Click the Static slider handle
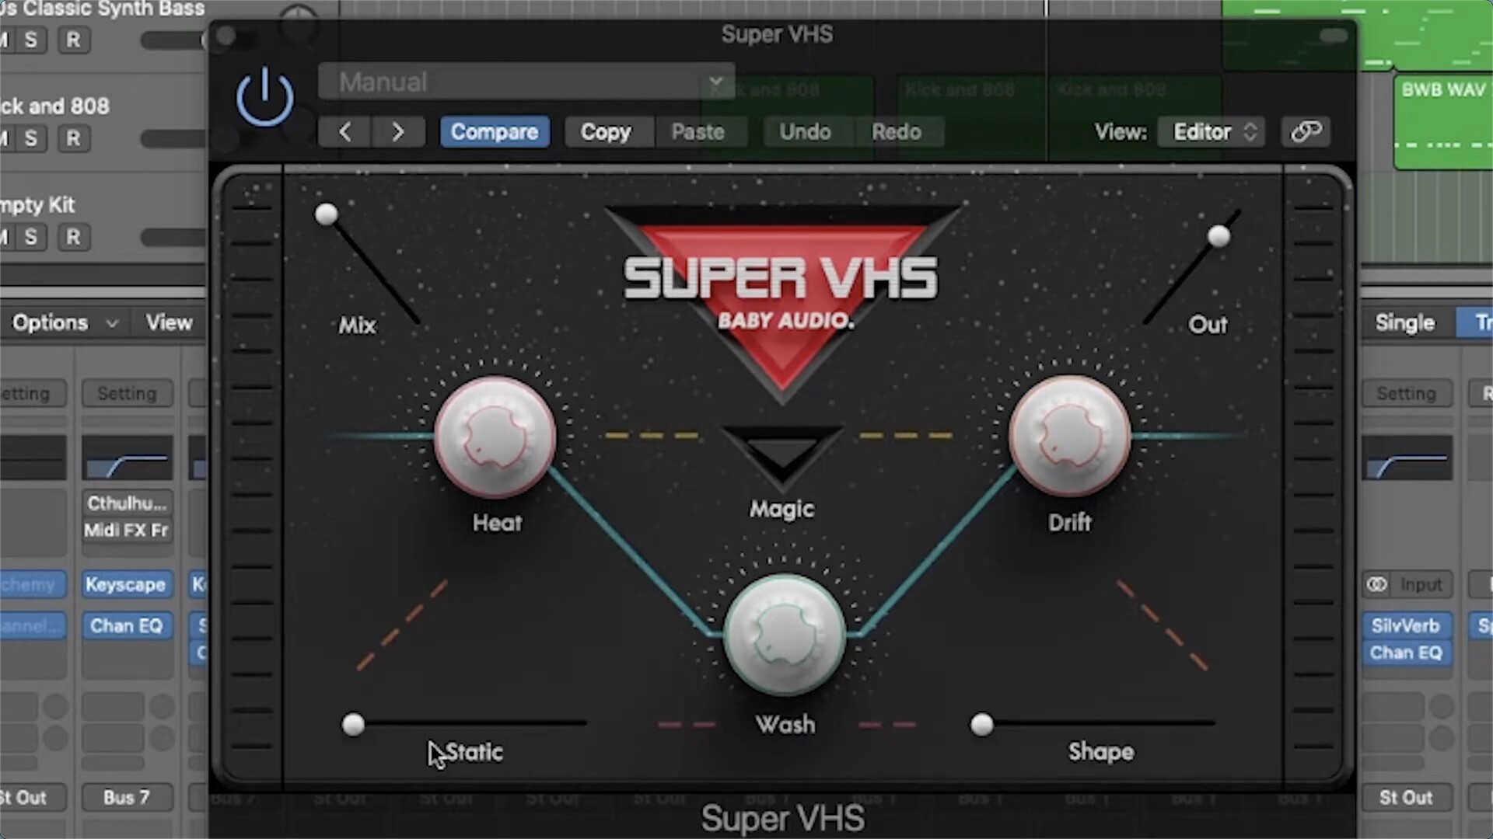 click(353, 725)
